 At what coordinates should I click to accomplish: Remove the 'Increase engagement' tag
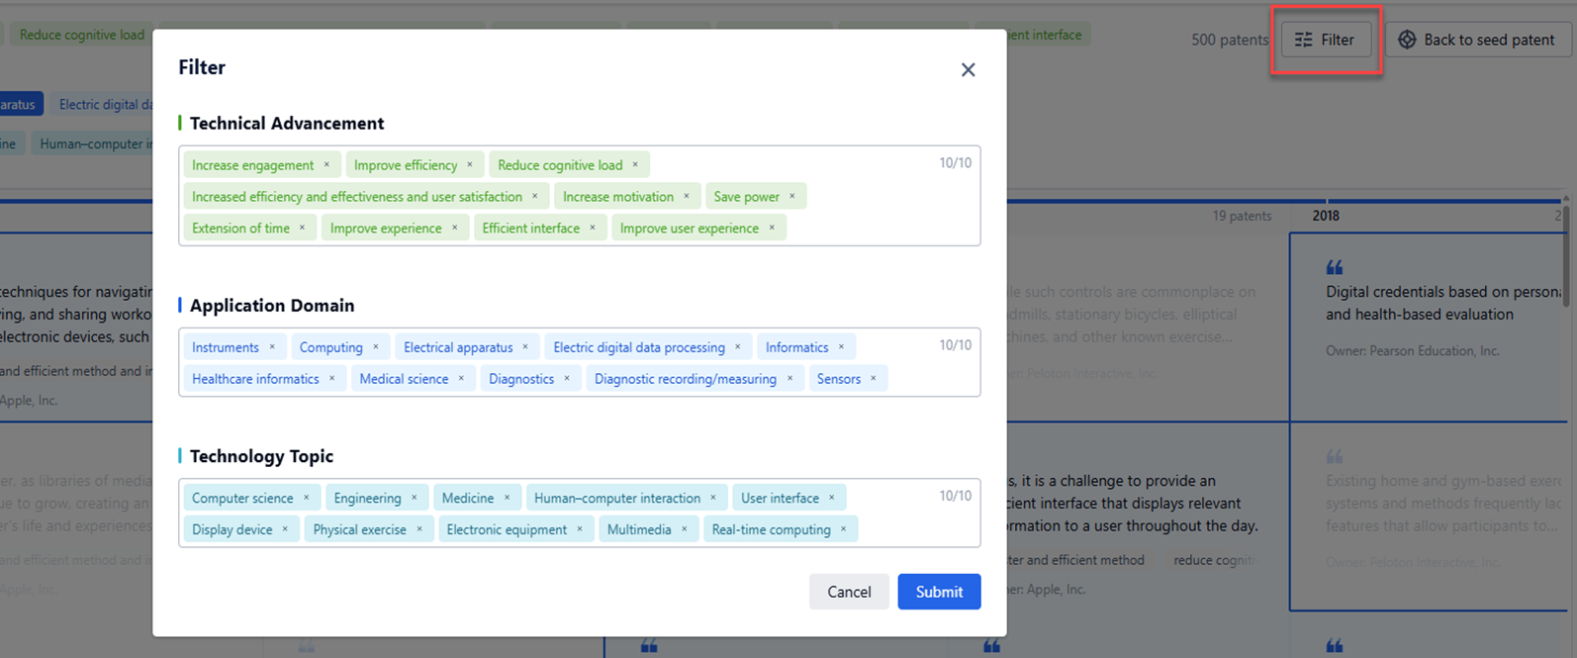coord(326,165)
